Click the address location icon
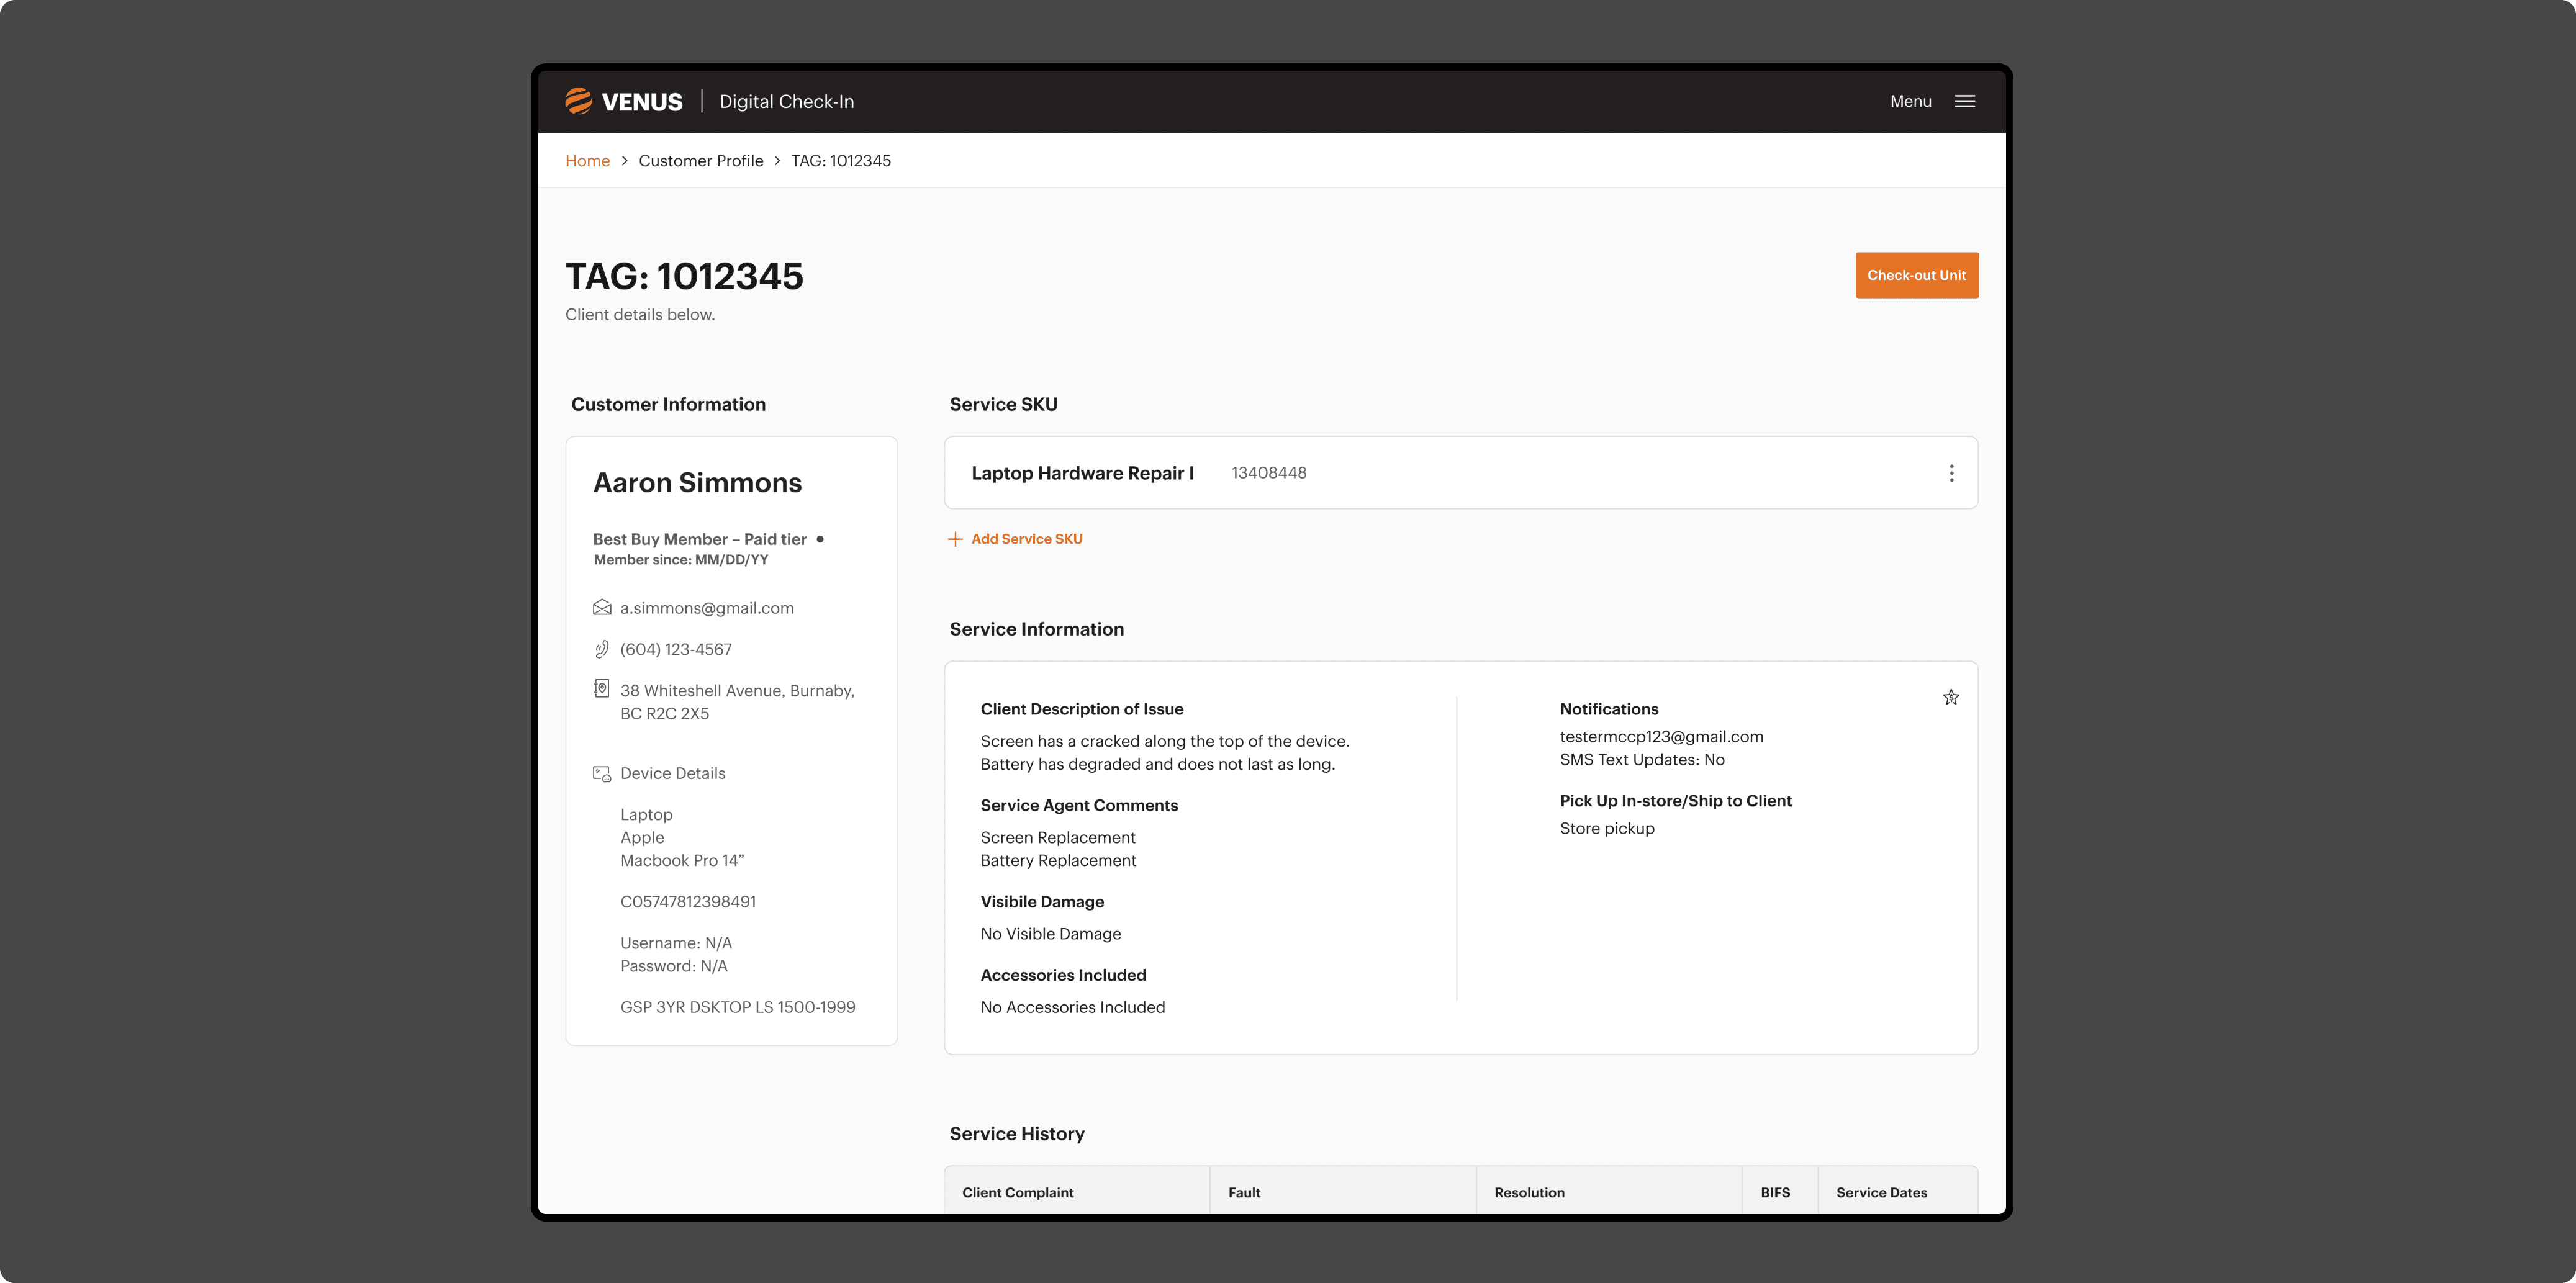 (x=602, y=689)
